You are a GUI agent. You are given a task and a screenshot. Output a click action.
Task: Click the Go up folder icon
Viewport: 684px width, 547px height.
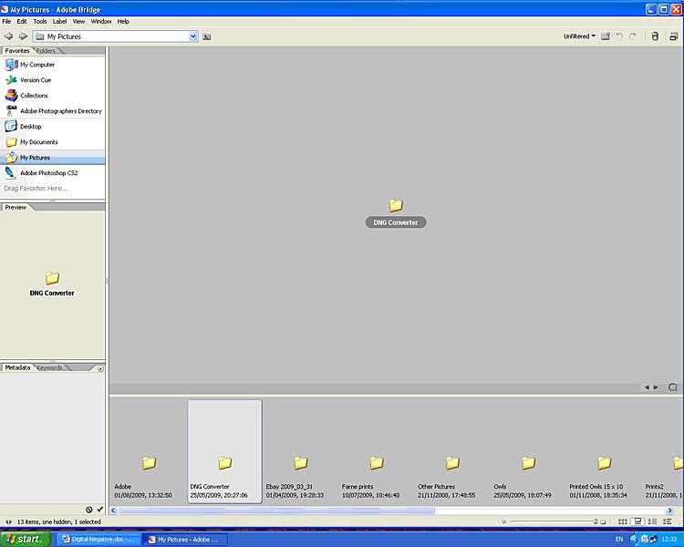click(207, 36)
